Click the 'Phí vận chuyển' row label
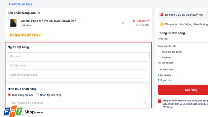Image resolution: width=208 pixels, height=117 pixels. click(166, 63)
